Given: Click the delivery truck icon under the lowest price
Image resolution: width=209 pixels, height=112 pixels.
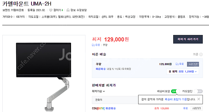Looking at the screenshot, I should [x=93, y=45].
